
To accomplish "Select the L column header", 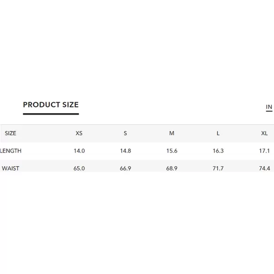I will coord(218,133).
